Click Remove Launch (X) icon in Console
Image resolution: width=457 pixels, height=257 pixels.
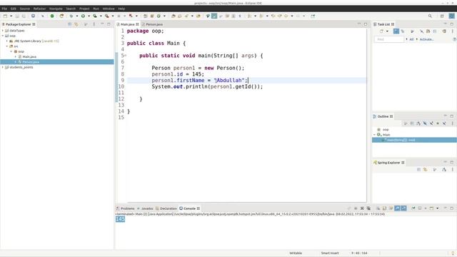pyautogui.click(x=362, y=208)
